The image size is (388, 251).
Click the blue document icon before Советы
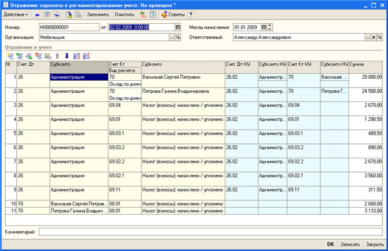tap(153, 15)
